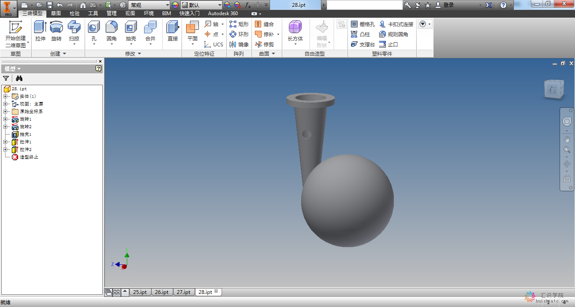
Task: Click the binoculars find icon in browser
Action: point(19,78)
